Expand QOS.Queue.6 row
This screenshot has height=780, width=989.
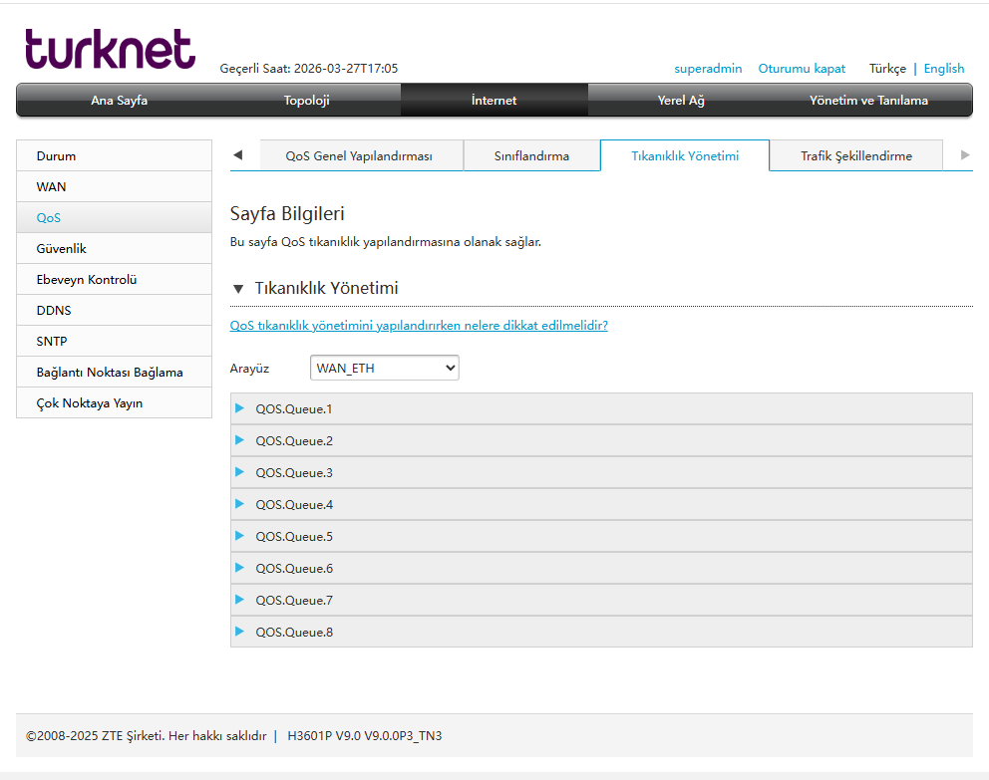(x=601, y=568)
